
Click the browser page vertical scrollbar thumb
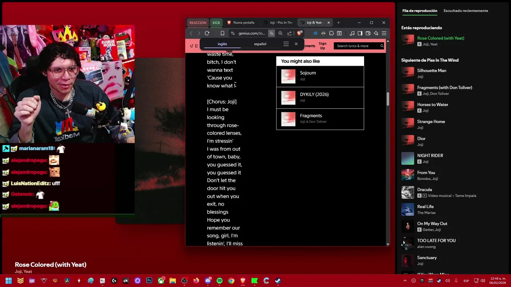click(x=388, y=99)
